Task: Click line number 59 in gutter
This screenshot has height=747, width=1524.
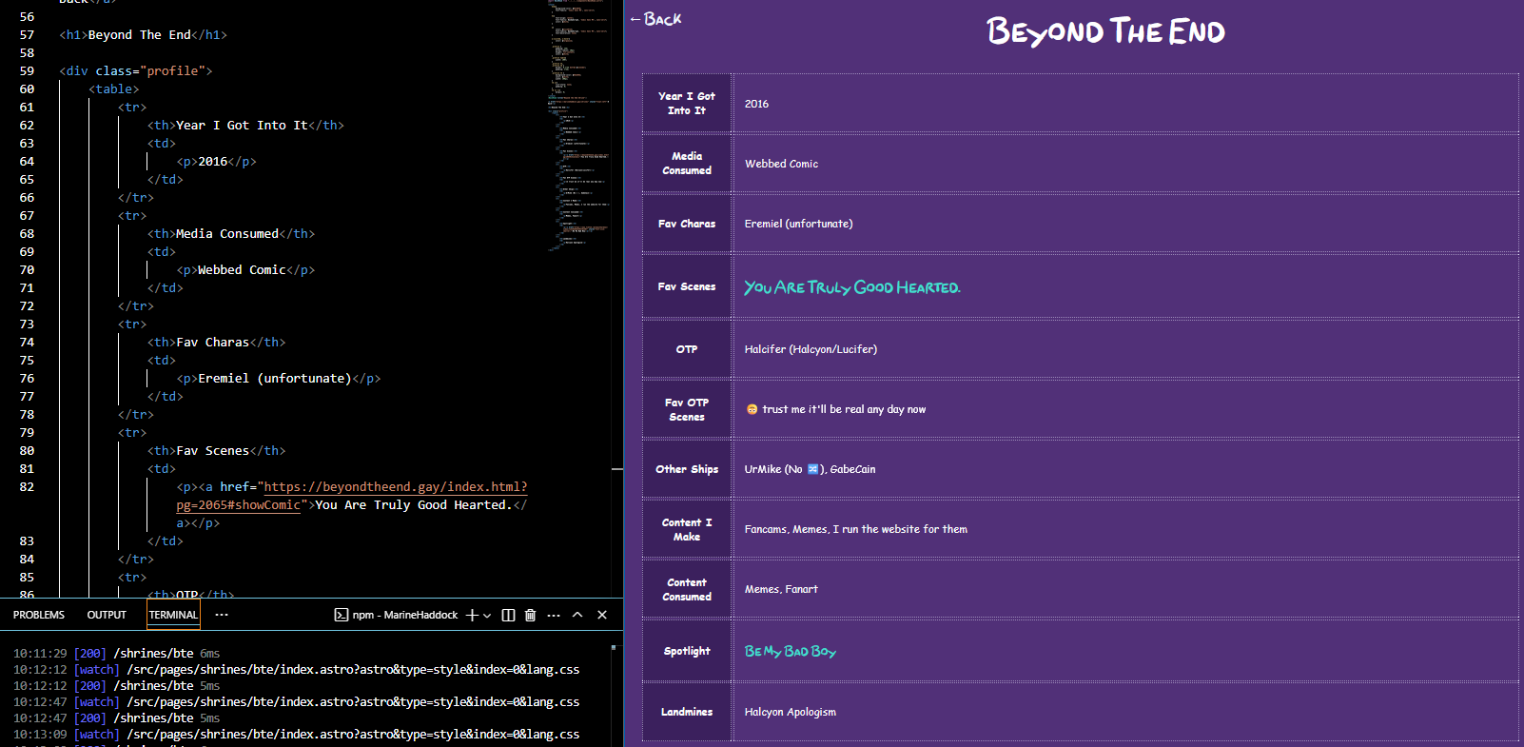Action: [27, 71]
